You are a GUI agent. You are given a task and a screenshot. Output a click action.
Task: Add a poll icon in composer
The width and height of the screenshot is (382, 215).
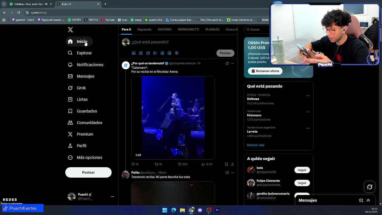pyautogui.click(x=155, y=53)
